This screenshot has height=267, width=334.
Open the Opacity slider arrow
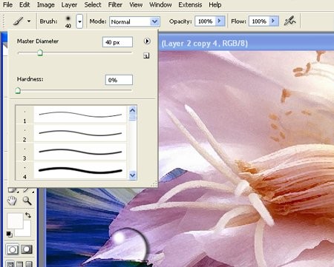(220, 21)
